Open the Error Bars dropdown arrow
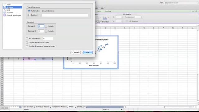199x112 pixels. 108,18
